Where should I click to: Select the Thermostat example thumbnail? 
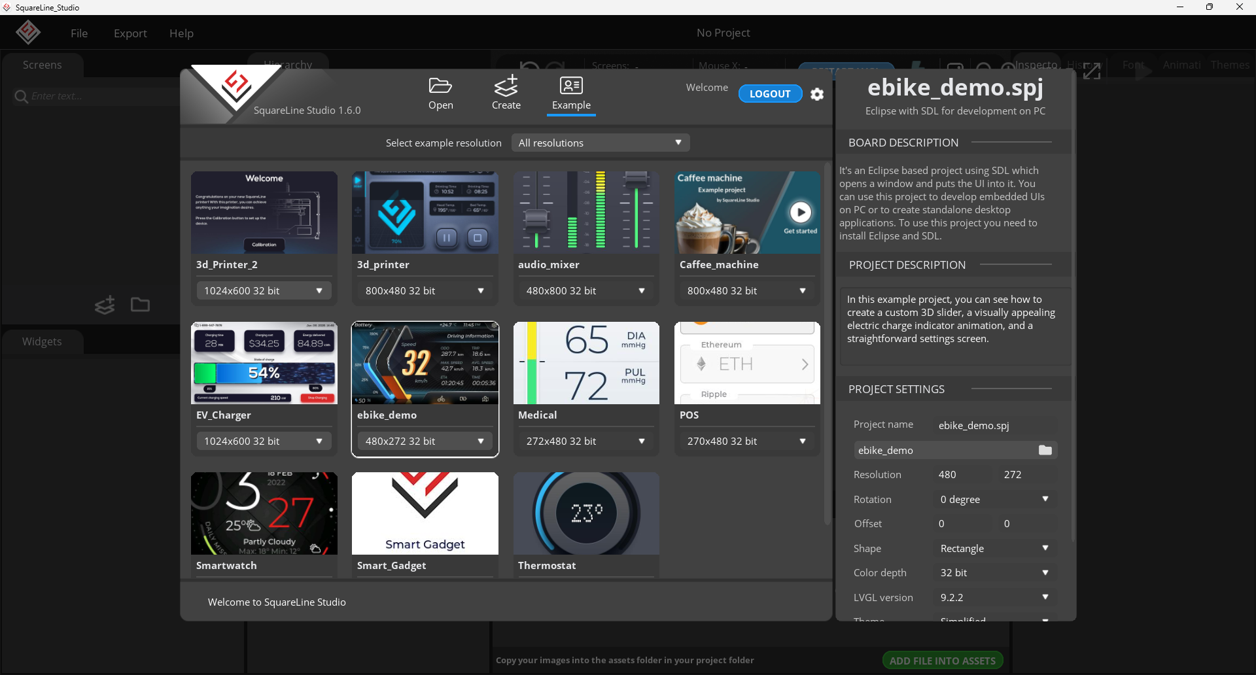[586, 513]
